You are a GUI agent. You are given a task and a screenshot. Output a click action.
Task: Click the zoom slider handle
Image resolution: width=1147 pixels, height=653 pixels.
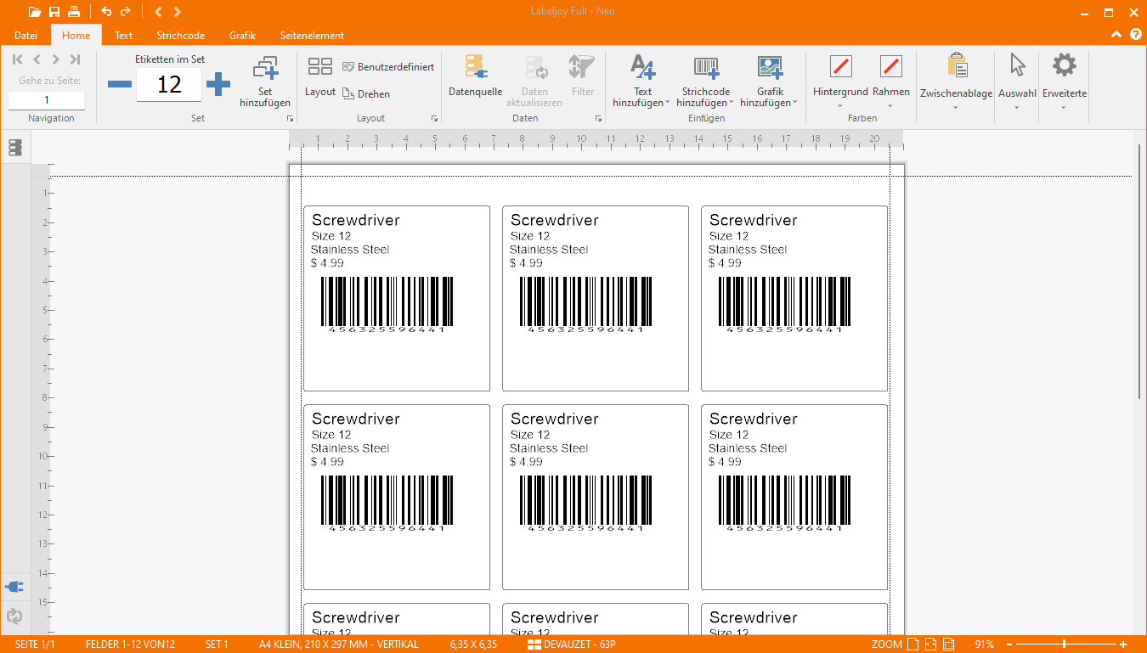(1064, 645)
